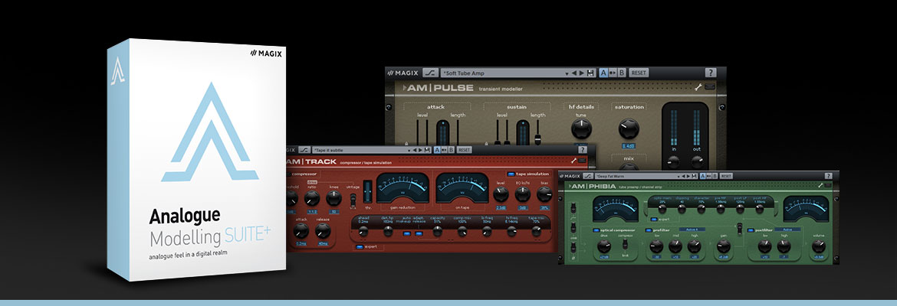This screenshot has width=897, height=306.
Task: Adjust the bias knob in AM Track
Action: (544, 194)
